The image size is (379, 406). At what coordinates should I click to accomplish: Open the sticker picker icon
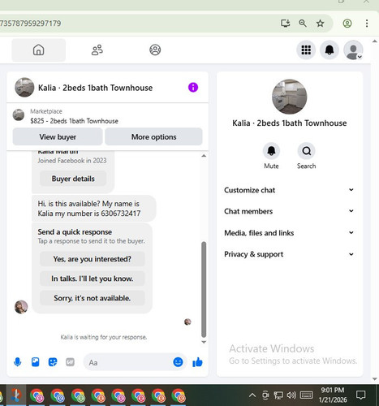(x=53, y=362)
